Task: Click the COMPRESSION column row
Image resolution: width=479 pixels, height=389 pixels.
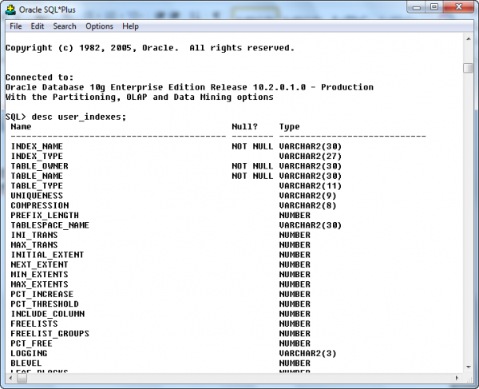Action: pos(173,205)
